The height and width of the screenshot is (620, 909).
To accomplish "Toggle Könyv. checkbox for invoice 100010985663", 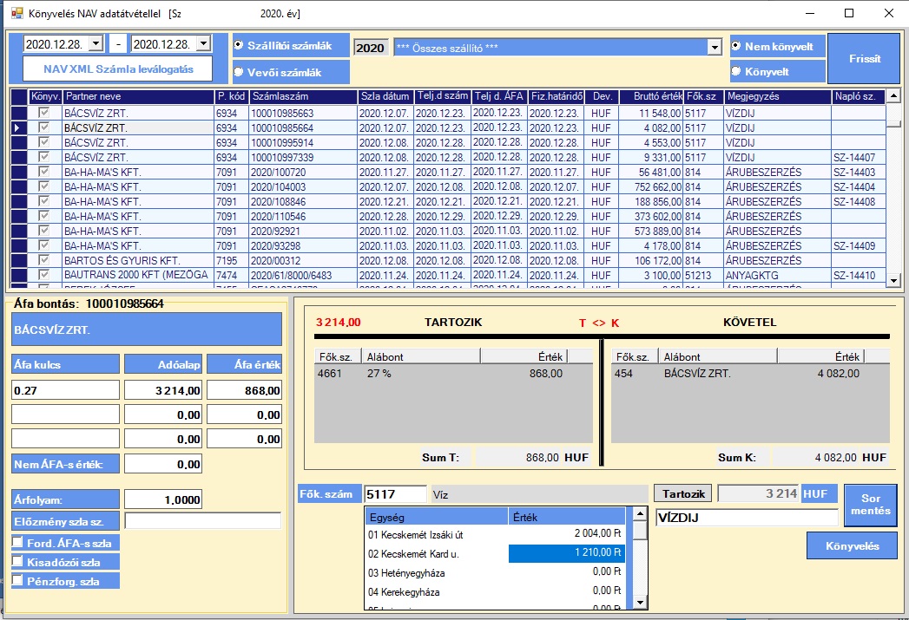I will (43, 113).
